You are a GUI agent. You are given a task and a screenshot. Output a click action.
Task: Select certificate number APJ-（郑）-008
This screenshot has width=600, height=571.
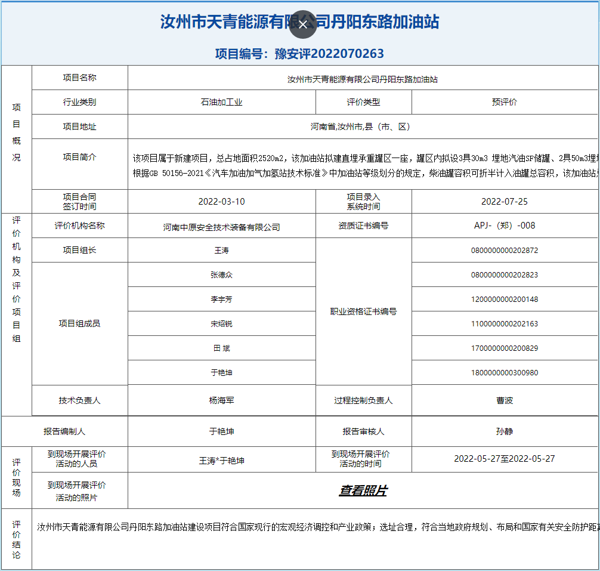click(x=505, y=226)
